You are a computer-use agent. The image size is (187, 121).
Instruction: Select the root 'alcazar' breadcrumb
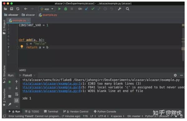point(11,15)
